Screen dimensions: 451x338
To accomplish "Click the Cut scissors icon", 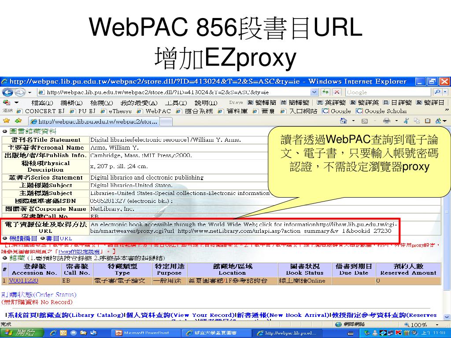I will pos(406,121).
